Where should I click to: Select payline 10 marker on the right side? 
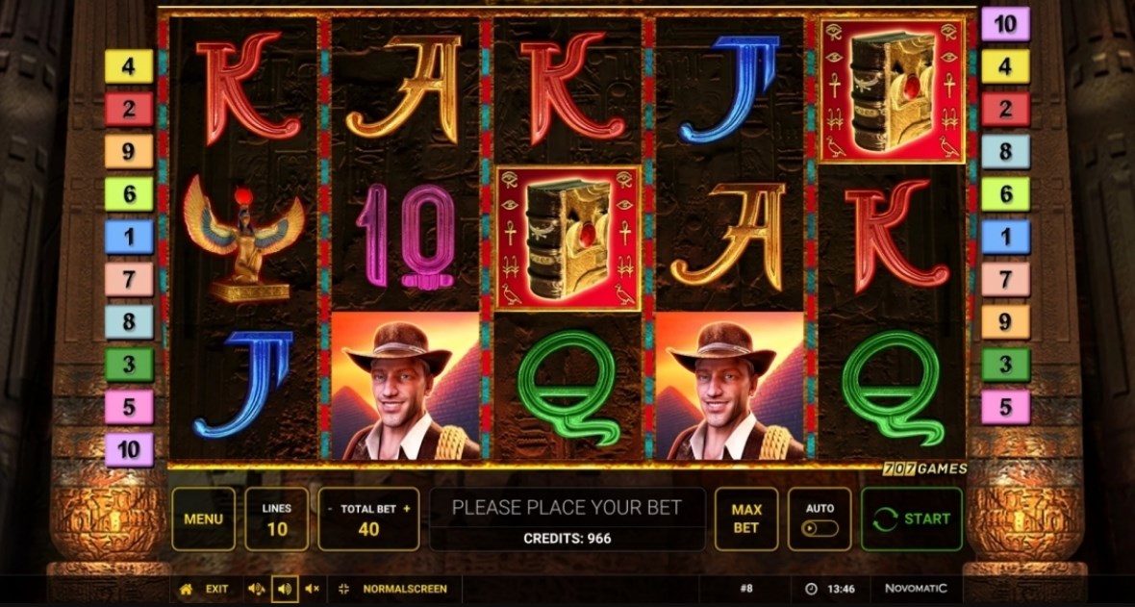(x=1005, y=24)
